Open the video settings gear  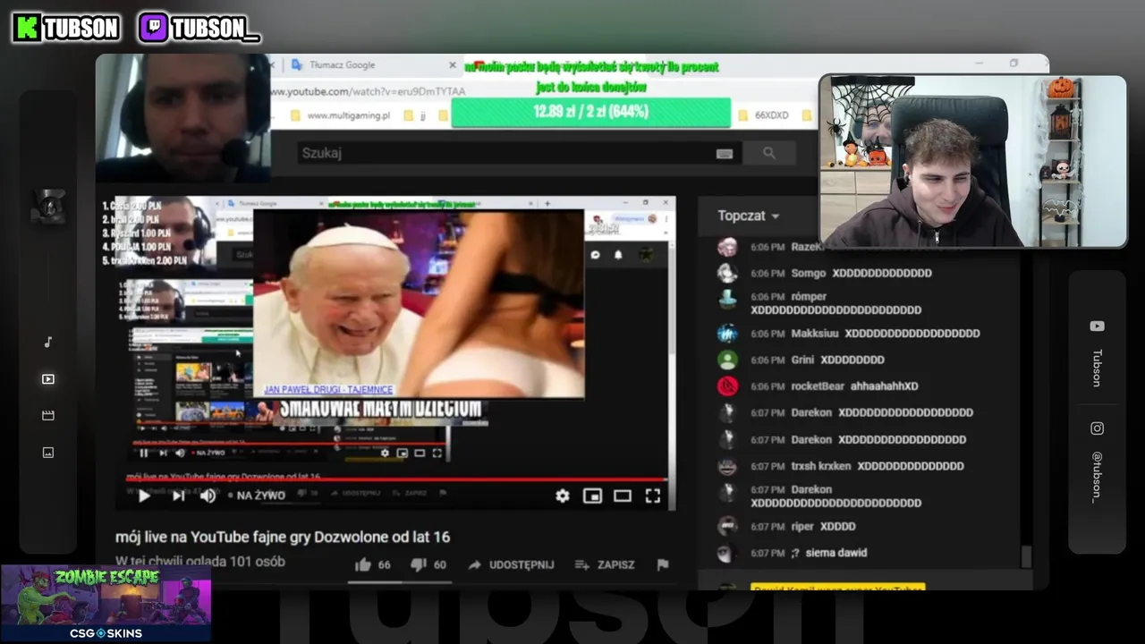[x=562, y=496]
